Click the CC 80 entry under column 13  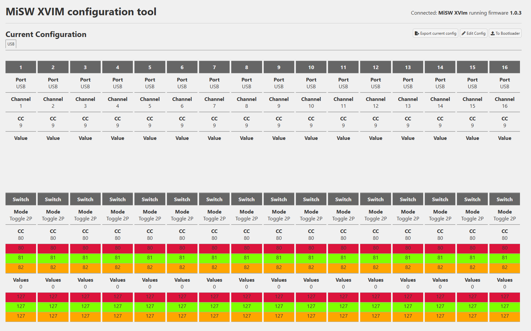point(408,235)
